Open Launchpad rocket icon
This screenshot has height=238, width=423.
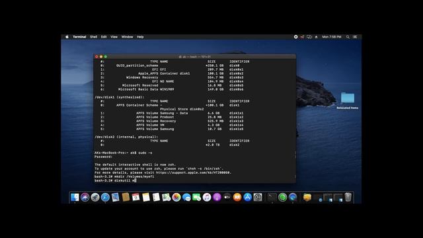95,197
